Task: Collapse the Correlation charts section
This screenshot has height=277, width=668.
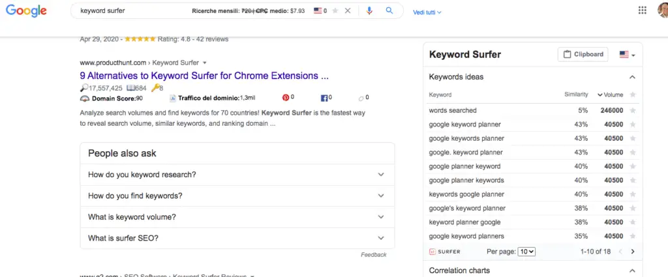Action: [632, 270]
